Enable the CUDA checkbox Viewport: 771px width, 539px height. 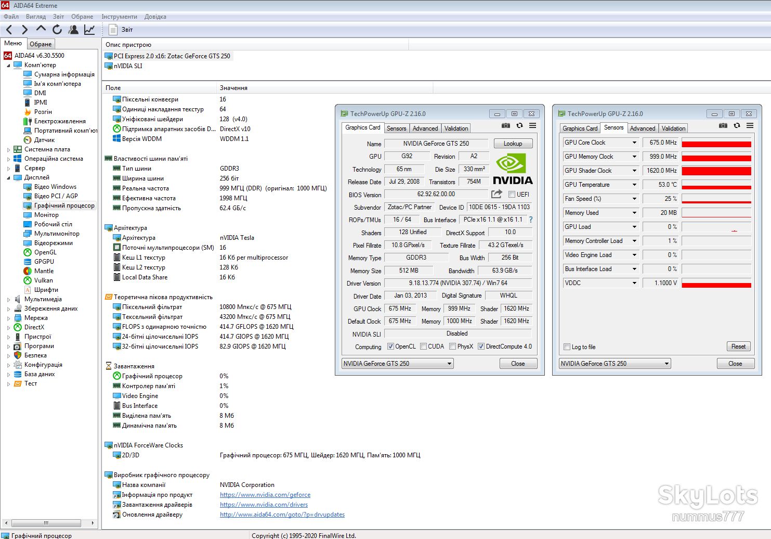point(424,346)
